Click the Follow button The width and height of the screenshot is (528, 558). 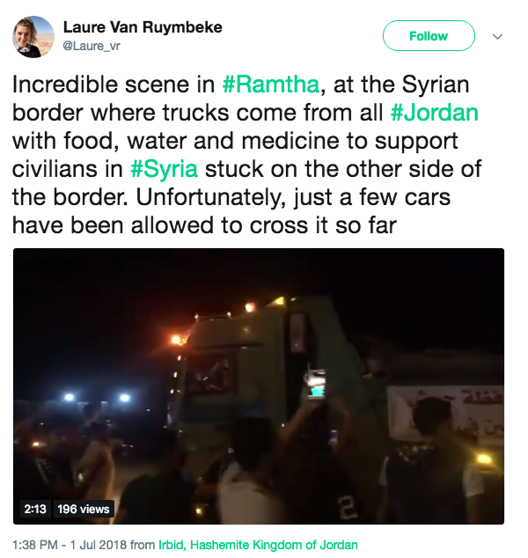click(429, 36)
